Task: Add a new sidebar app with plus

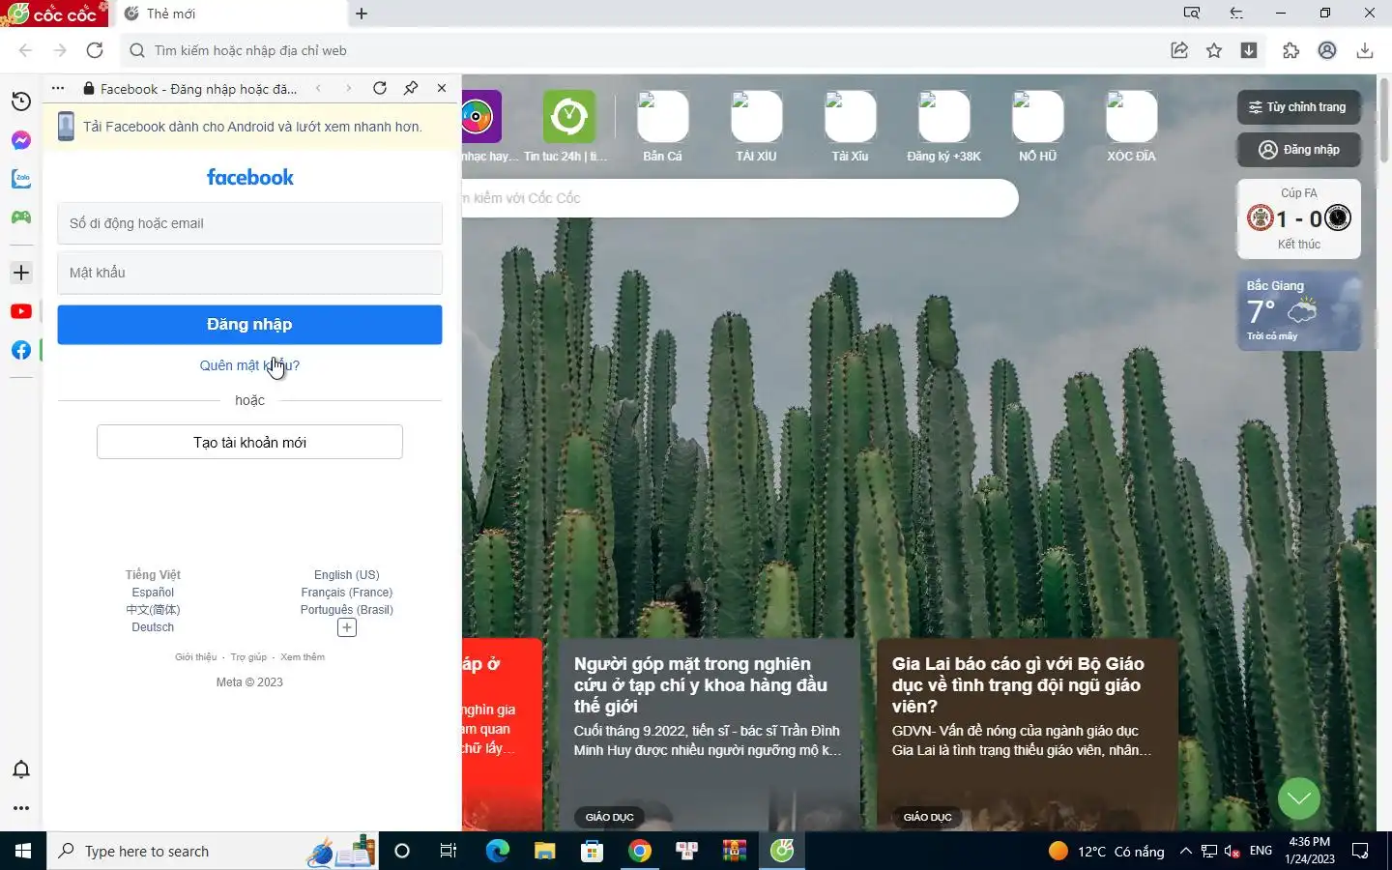Action: pyautogui.click(x=20, y=273)
